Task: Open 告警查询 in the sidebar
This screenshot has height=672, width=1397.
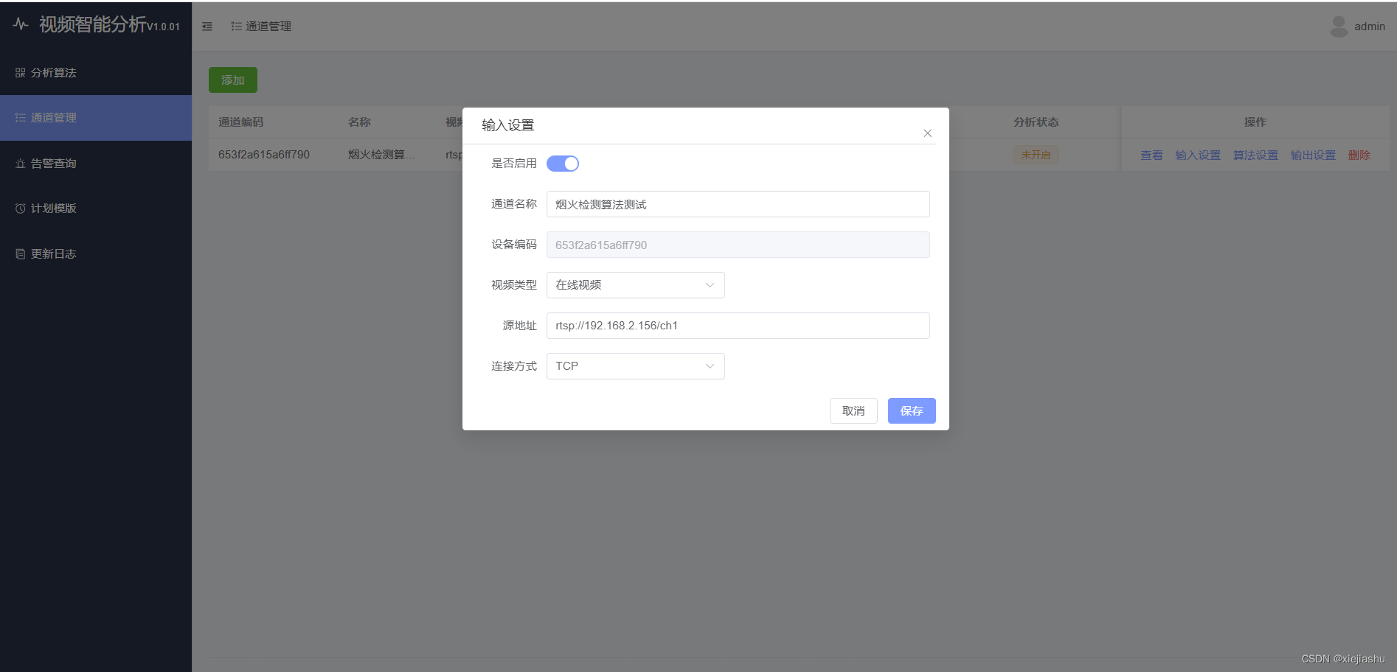Action: pos(96,164)
